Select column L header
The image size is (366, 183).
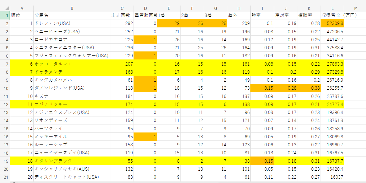tap(332, 9)
